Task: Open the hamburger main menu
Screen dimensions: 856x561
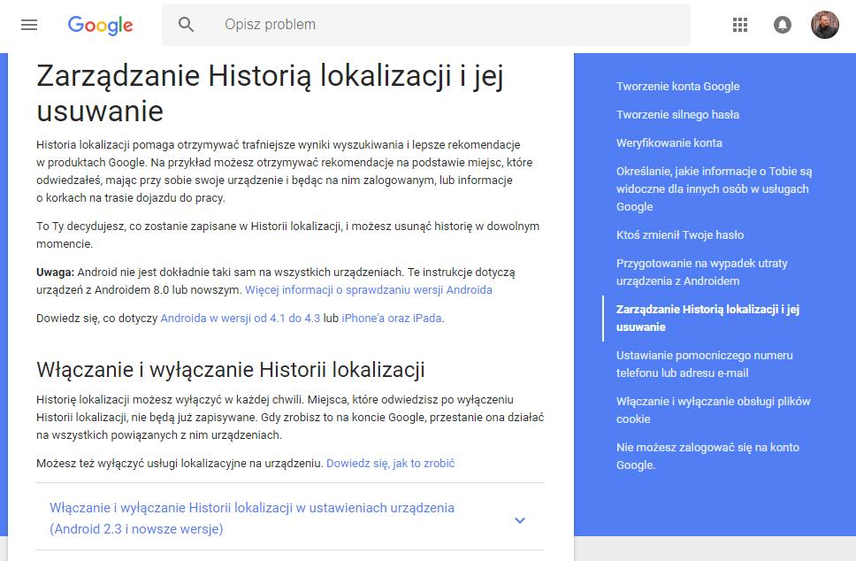Action: coord(29,25)
